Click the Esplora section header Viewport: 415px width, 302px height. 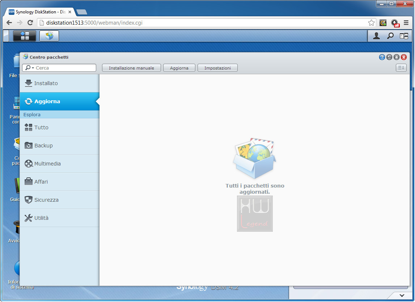tap(60, 114)
